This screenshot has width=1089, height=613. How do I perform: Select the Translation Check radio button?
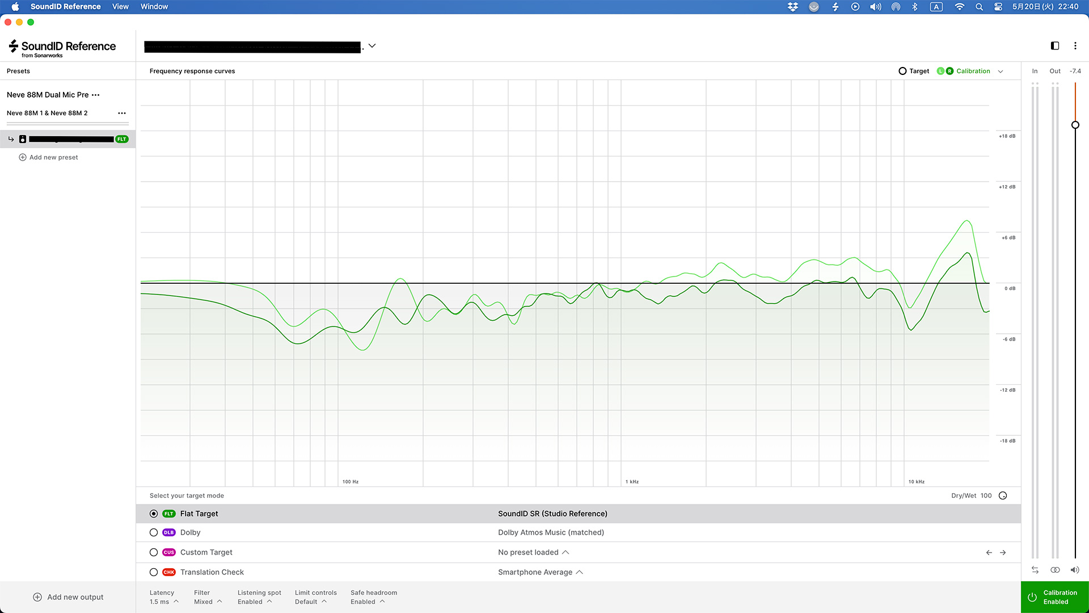tap(154, 572)
